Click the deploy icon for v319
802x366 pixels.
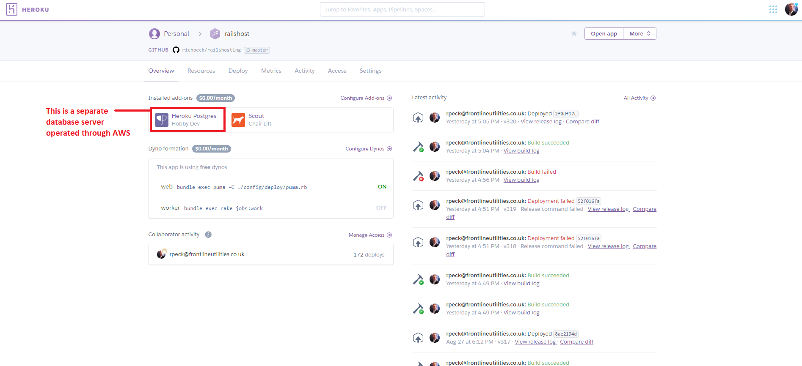[418, 205]
